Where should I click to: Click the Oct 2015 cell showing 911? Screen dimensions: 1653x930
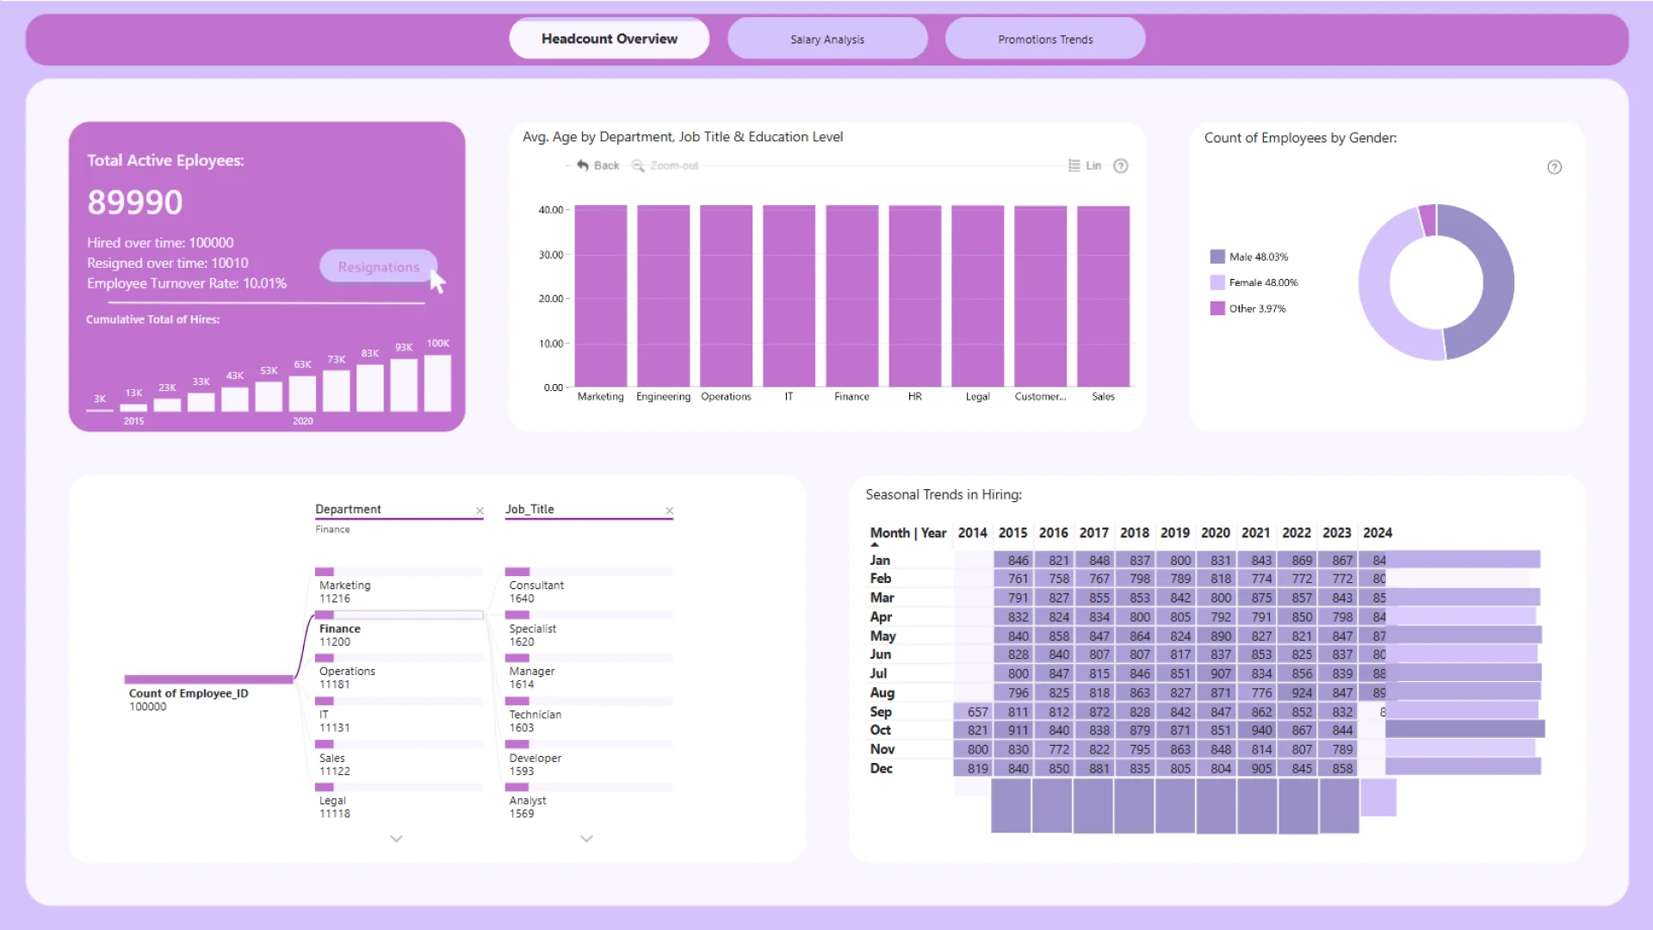(x=1014, y=730)
